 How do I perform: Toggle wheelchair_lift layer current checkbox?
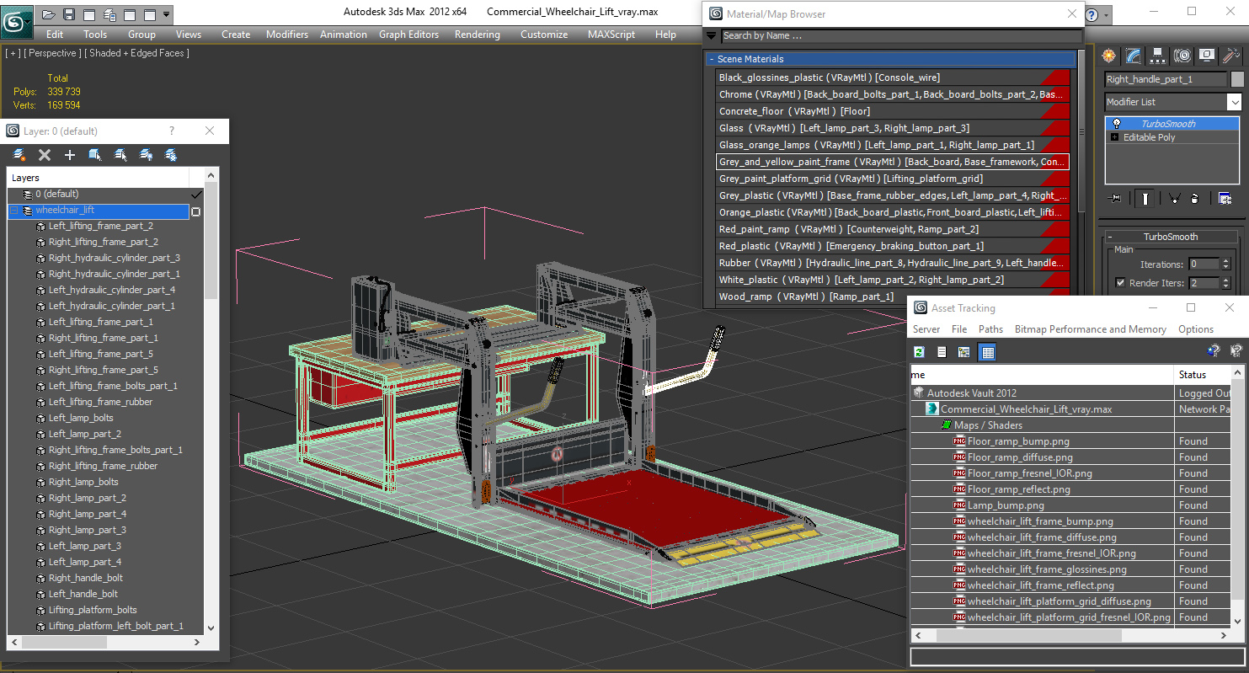click(x=196, y=211)
